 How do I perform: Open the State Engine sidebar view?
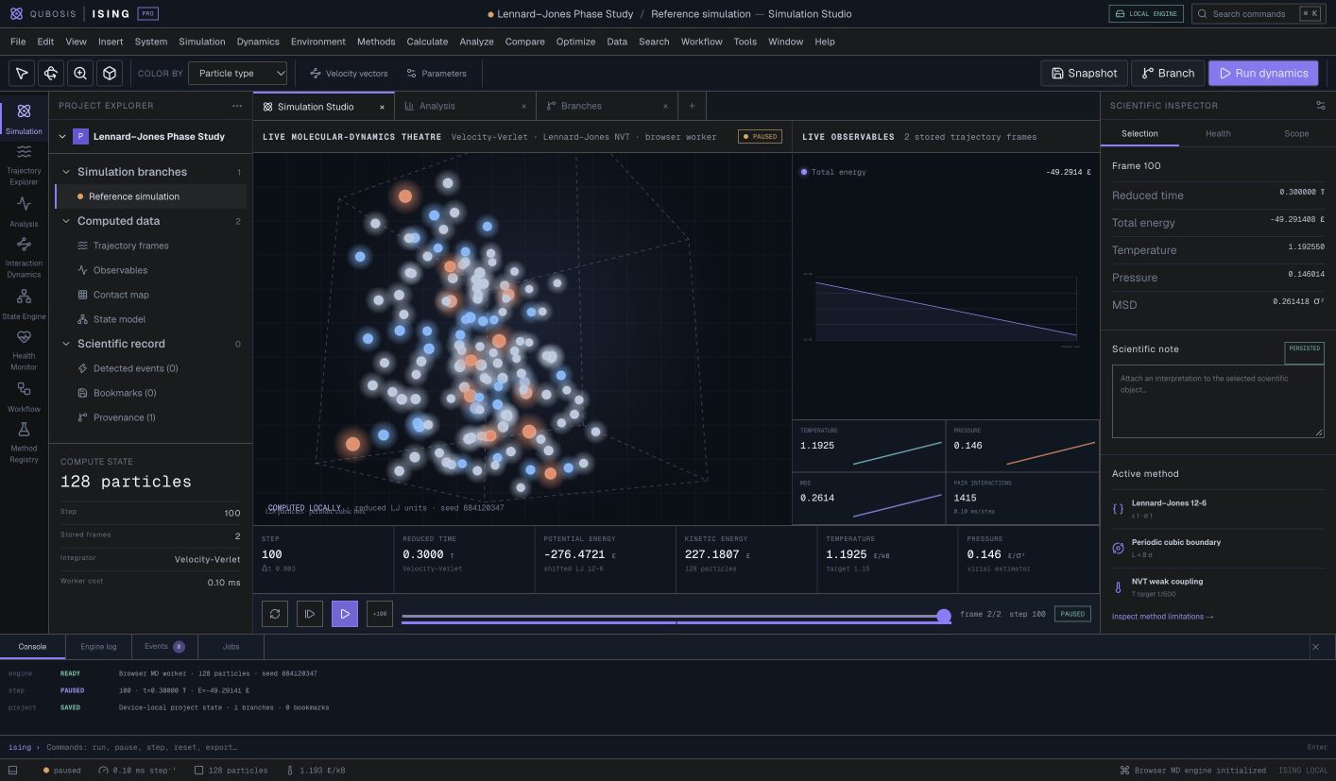[x=24, y=304]
